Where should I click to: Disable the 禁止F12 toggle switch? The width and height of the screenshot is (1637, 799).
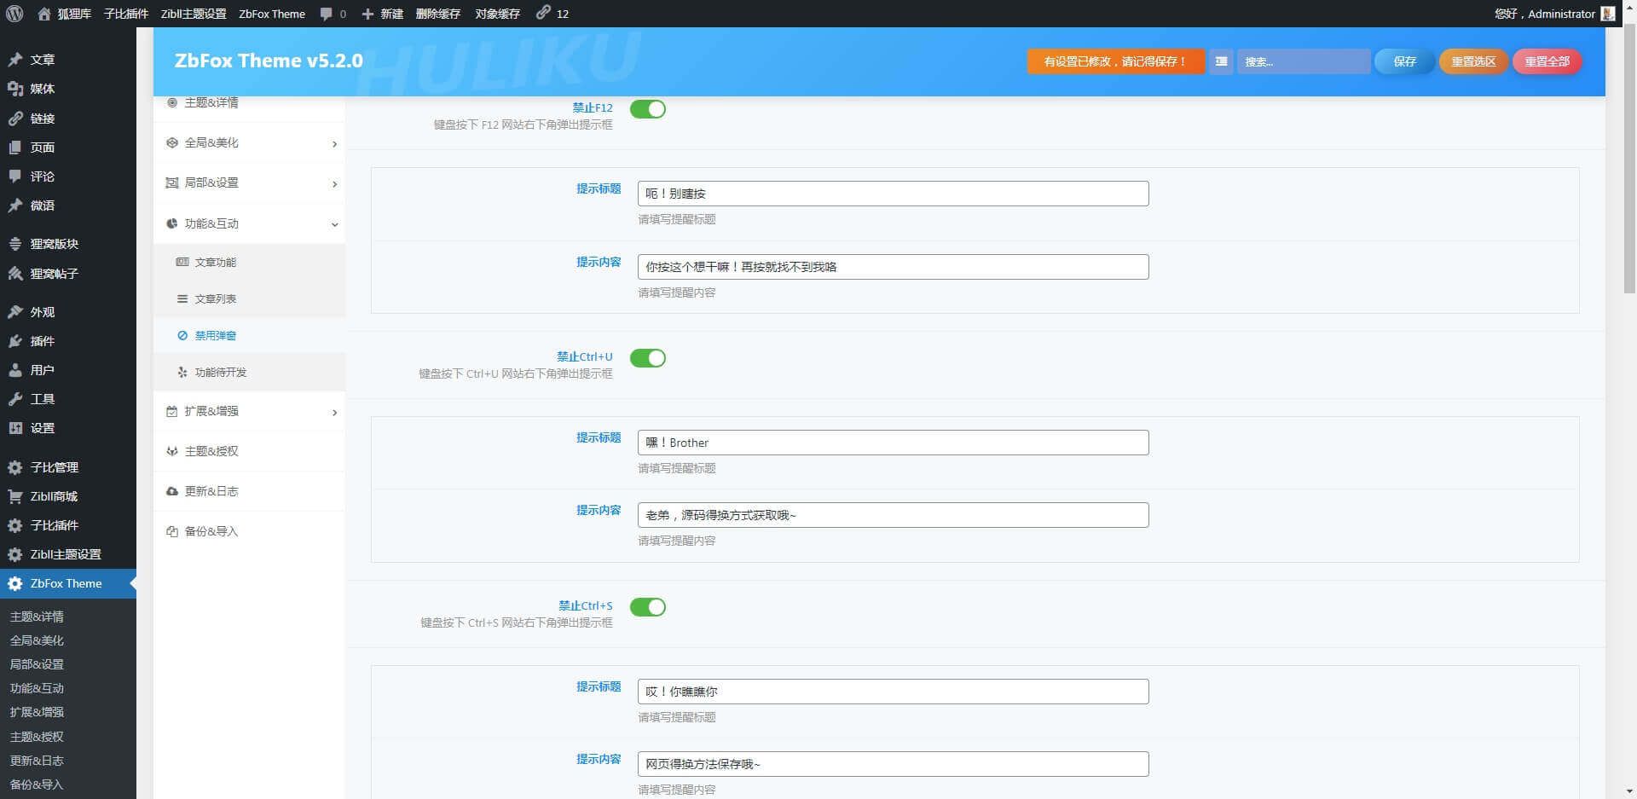(647, 109)
